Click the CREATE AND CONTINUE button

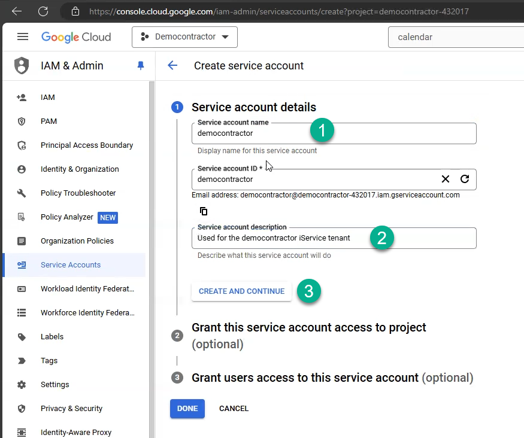[241, 291]
